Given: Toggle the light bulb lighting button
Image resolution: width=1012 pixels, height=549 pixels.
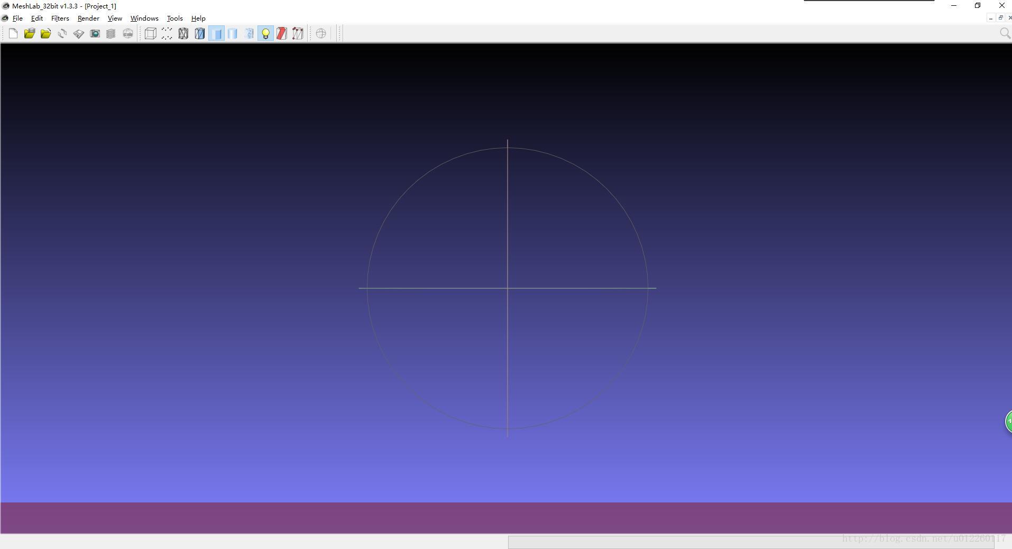Looking at the screenshot, I should pyautogui.click(x=265, y=34).
